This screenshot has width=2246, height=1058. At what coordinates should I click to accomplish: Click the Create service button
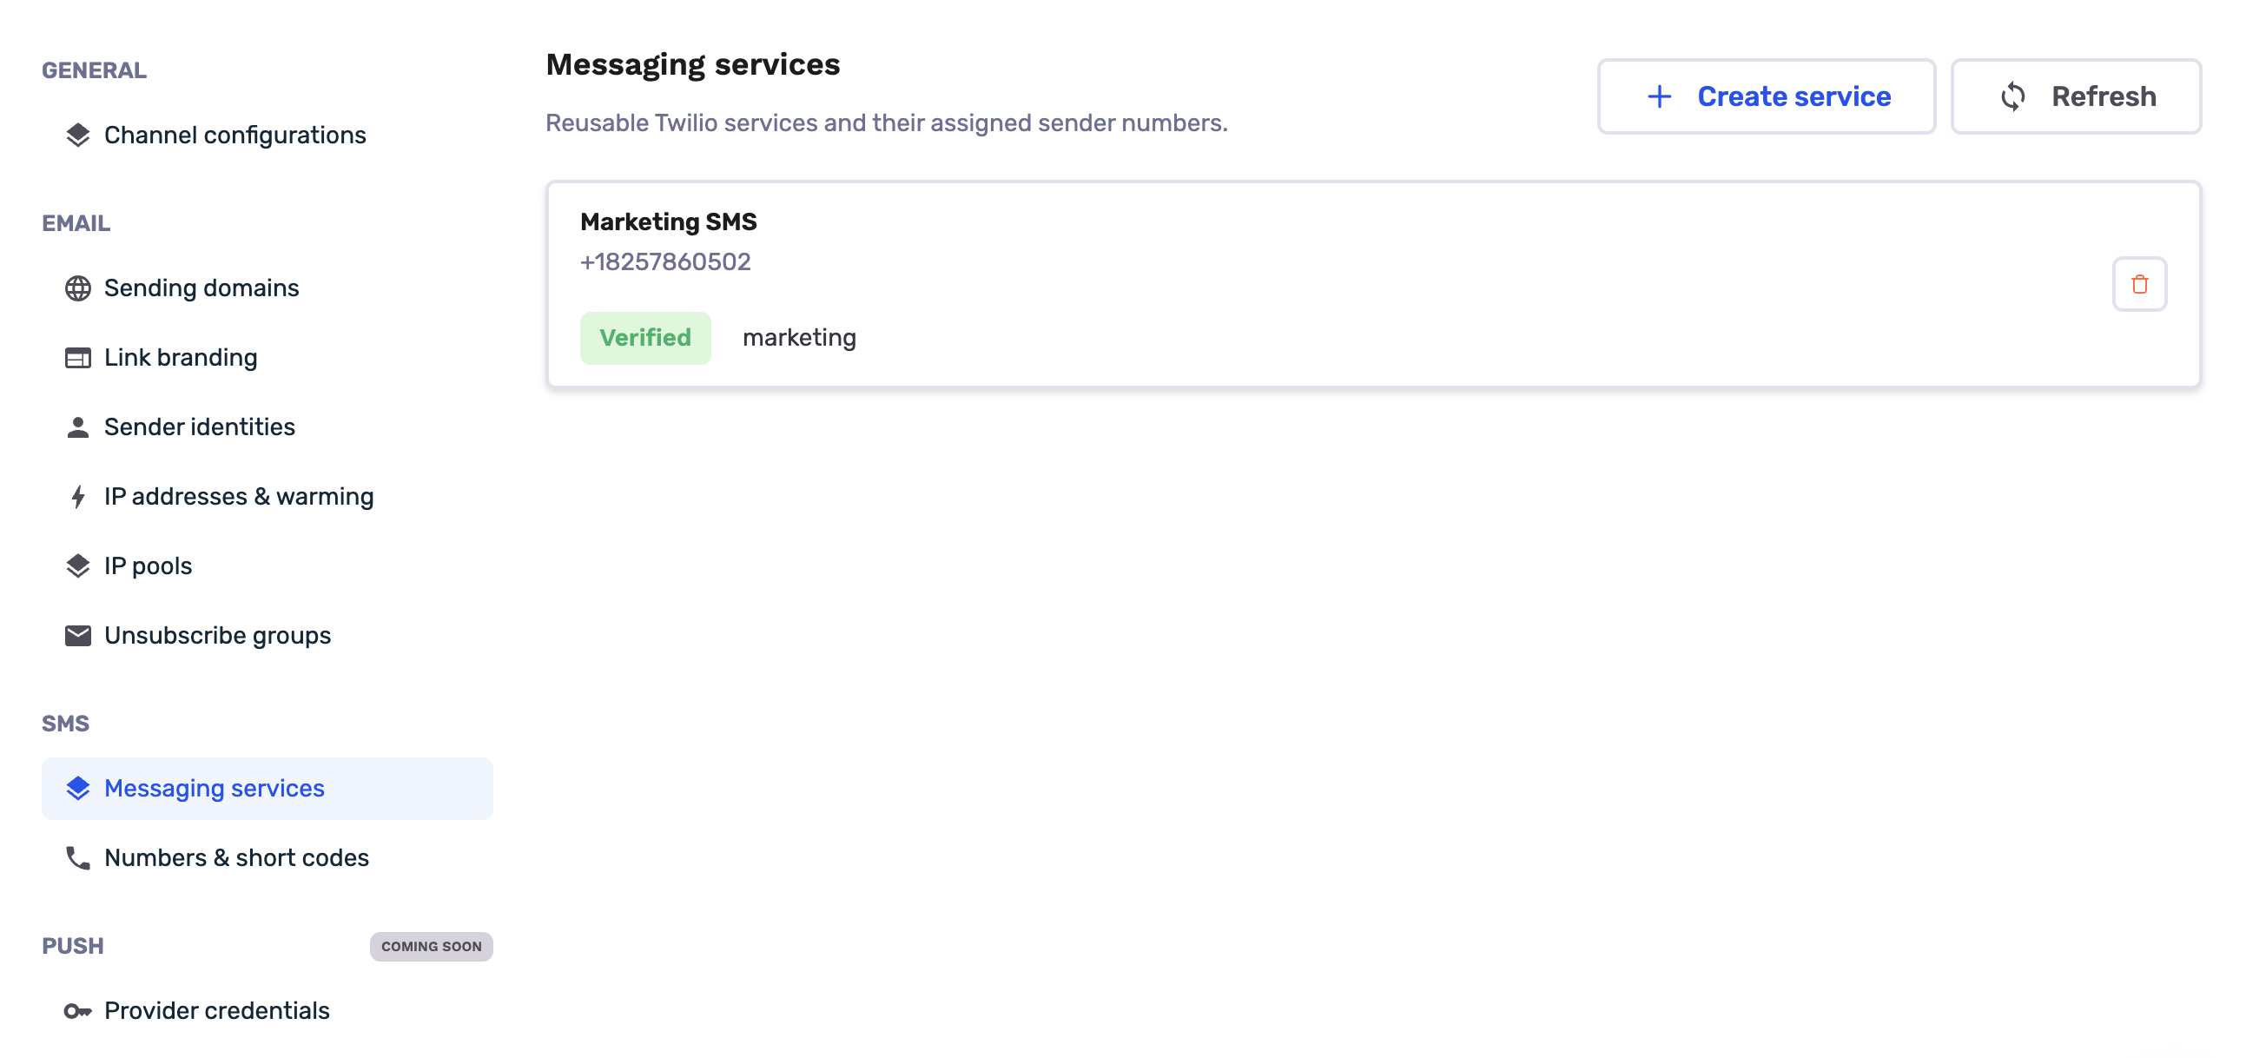pos(1766,96)
